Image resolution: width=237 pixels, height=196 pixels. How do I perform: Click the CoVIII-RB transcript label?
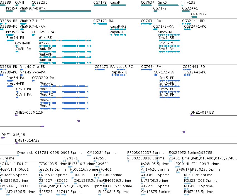click(23, 43)
